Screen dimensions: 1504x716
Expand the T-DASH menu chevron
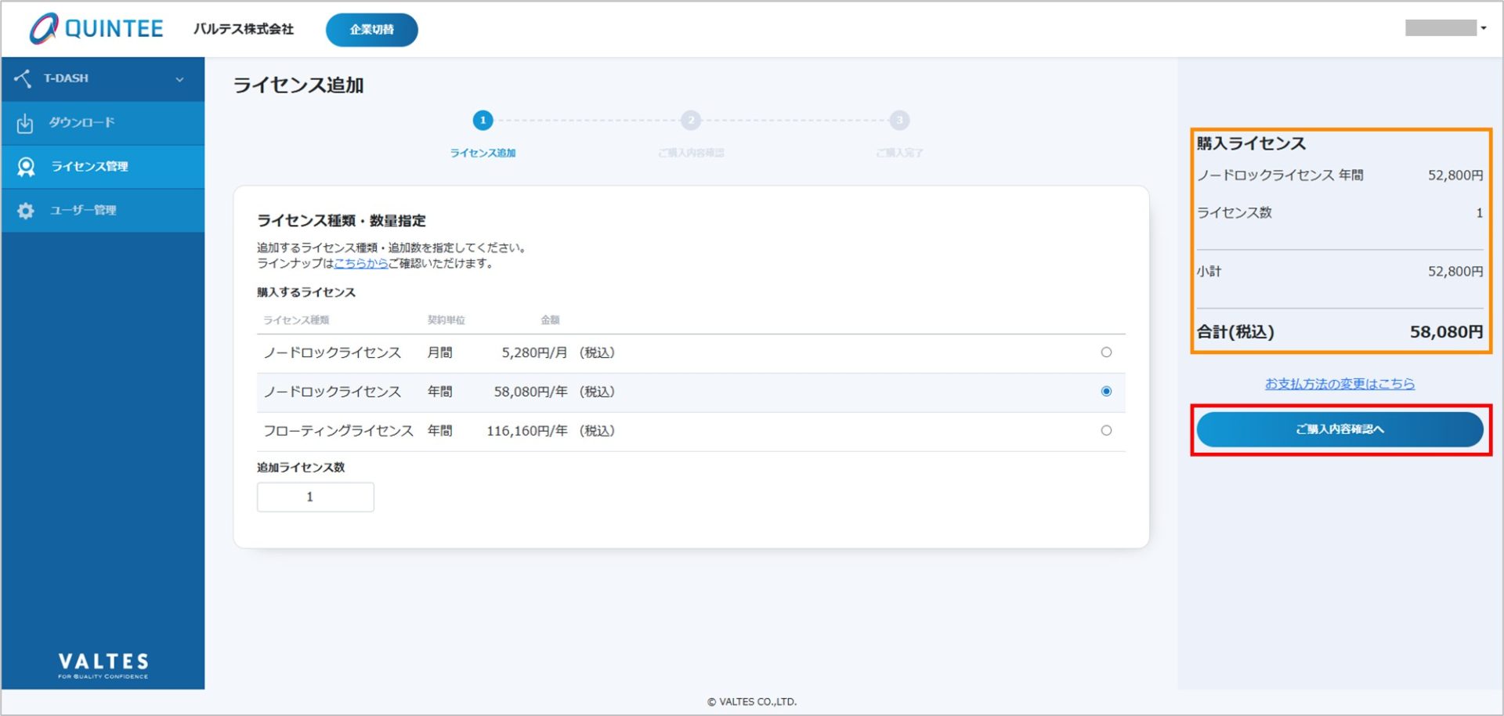click(179, 79)
